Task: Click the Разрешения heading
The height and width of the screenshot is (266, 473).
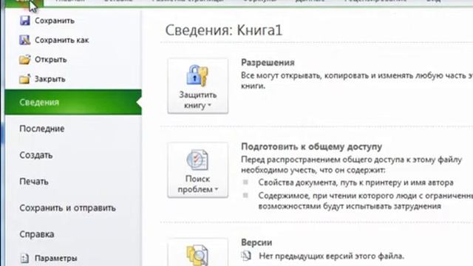Action: [x=268, y=62]
